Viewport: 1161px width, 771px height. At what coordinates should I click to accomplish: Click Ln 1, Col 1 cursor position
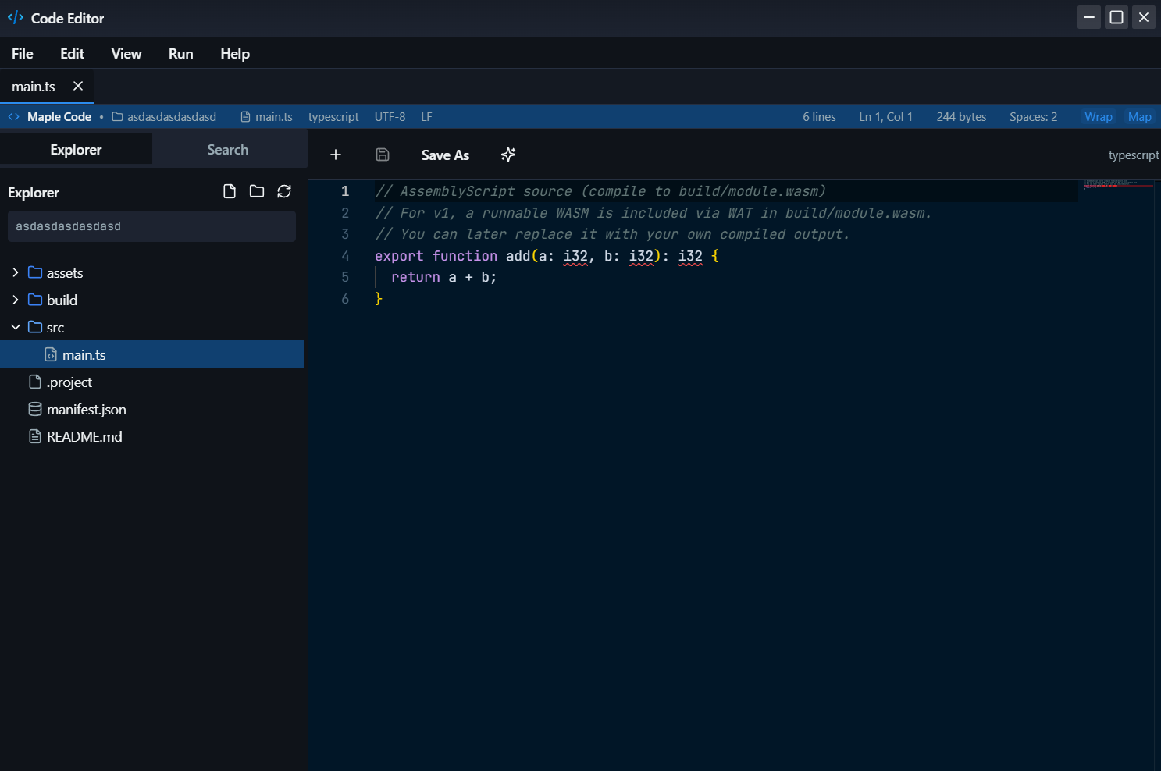pos(885,116)
